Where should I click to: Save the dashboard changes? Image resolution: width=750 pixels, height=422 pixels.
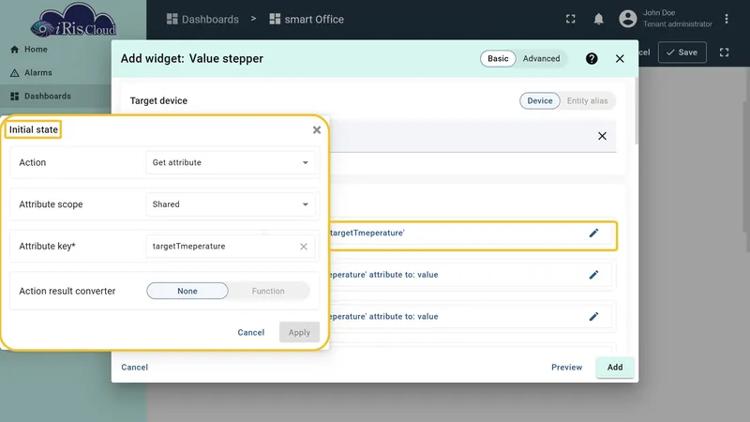click(x=682, y=53)
